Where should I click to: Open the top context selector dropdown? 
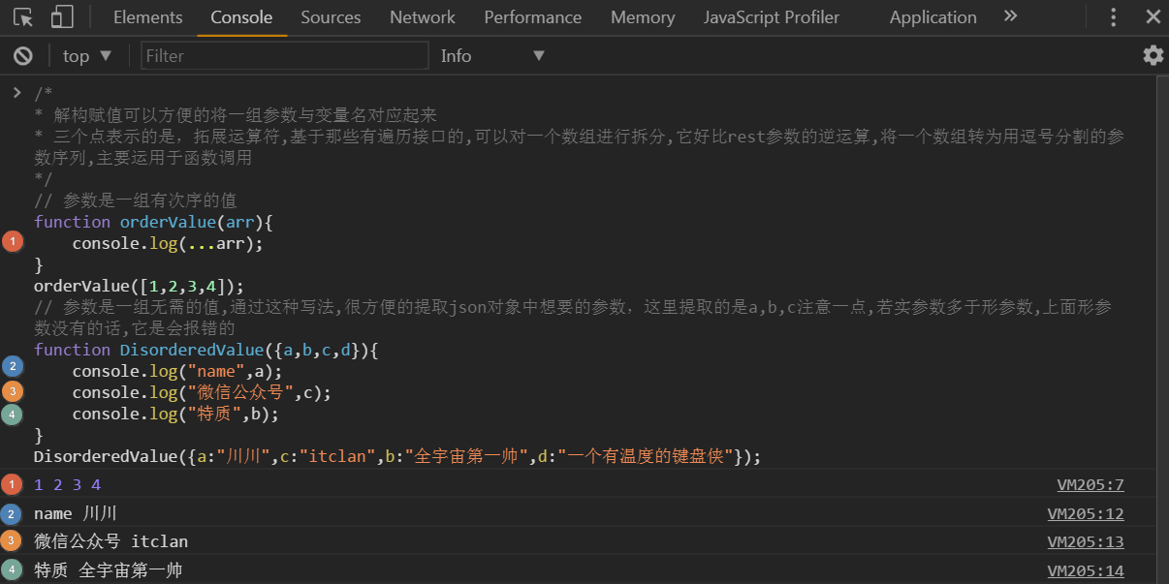tap(87, 56)
